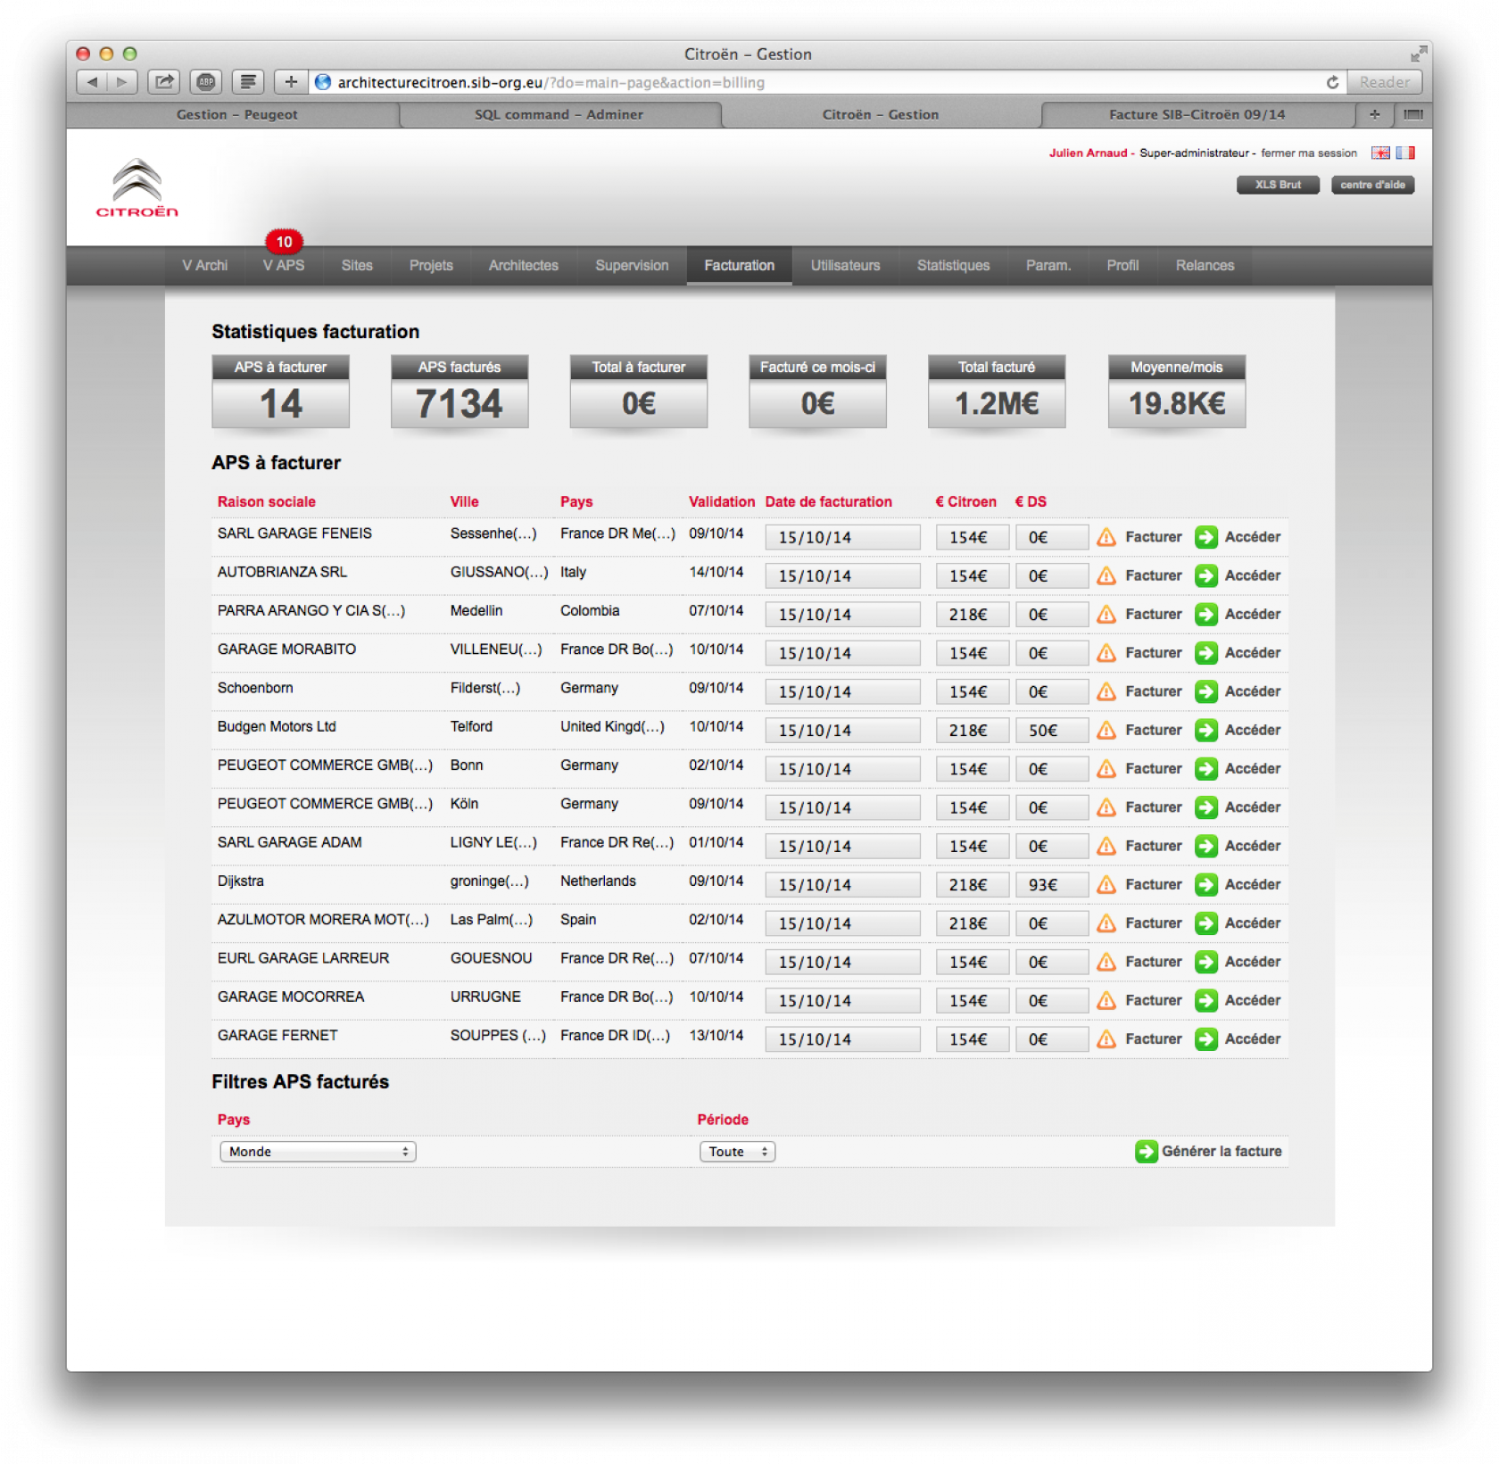Click € Citroen field for PARRA ARANGO row
Screen dimensions: 1499x1464
[972, 615]
